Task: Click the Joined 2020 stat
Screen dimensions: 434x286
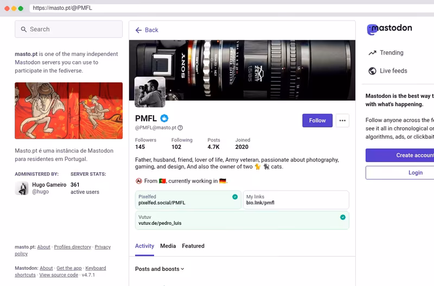Action: pos(242,144)
